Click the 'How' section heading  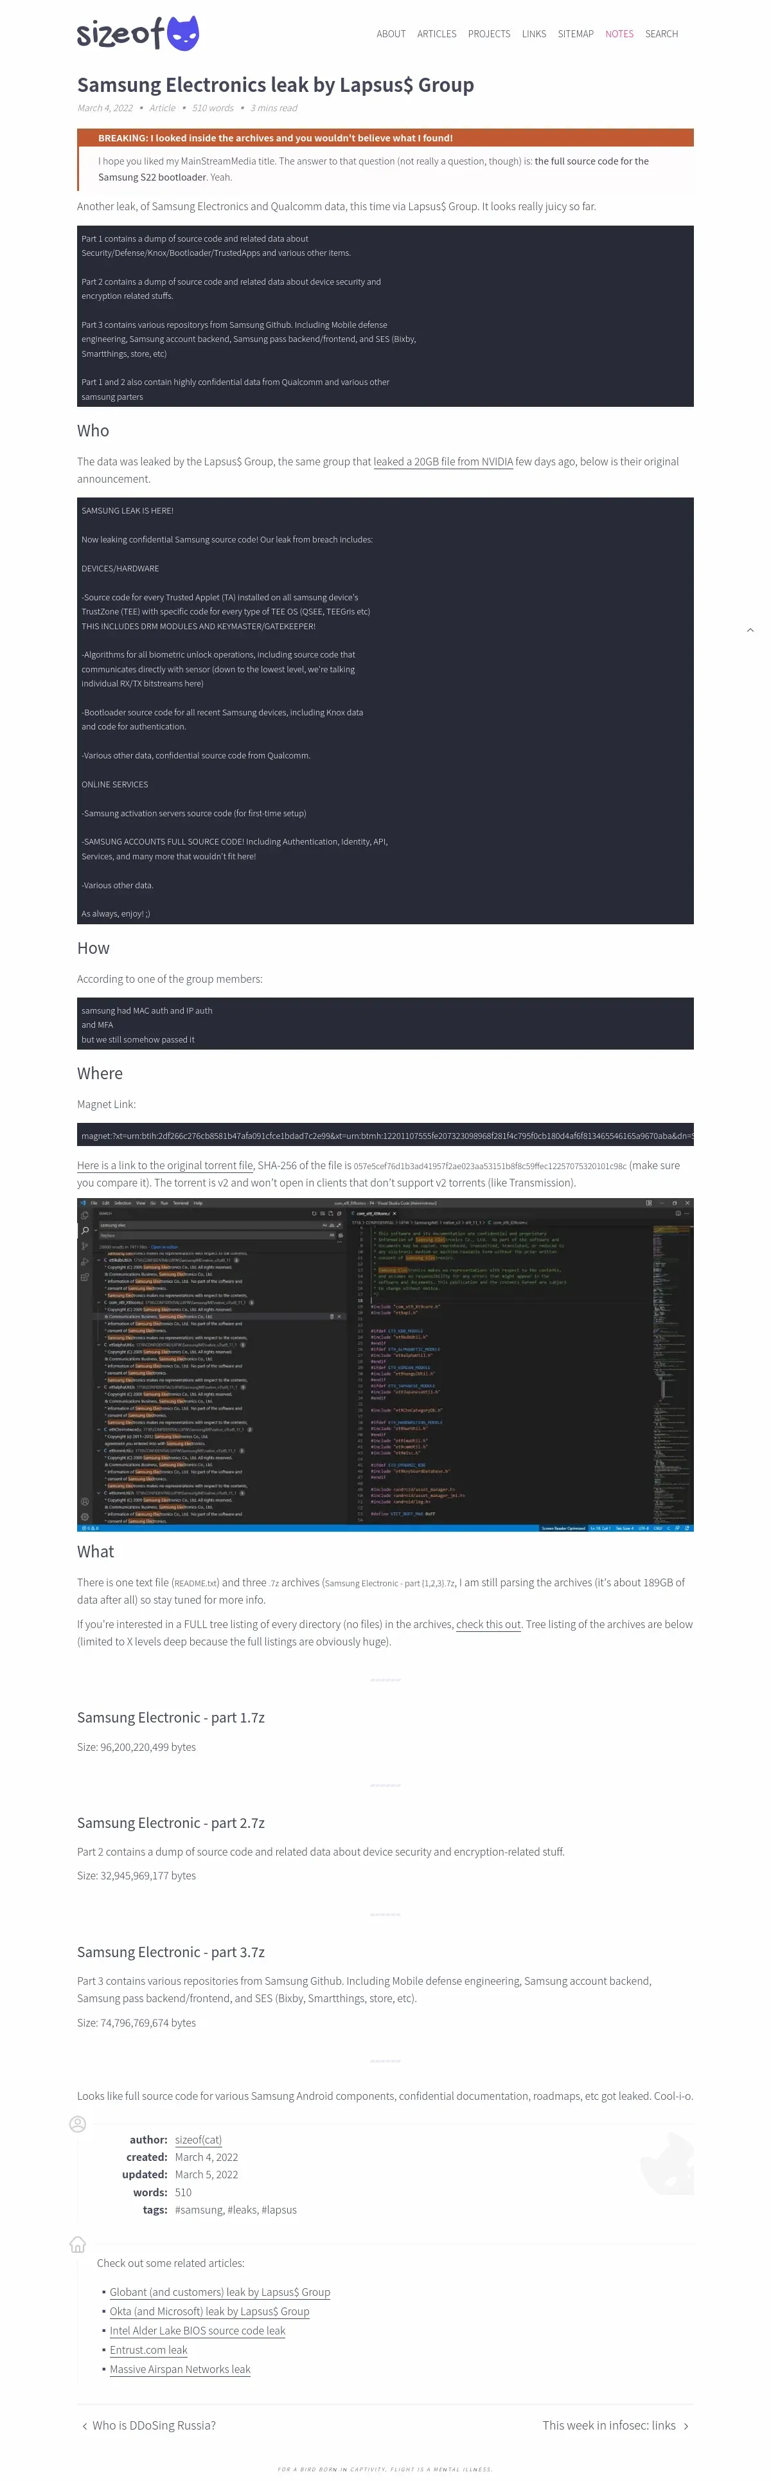(93, 947)
